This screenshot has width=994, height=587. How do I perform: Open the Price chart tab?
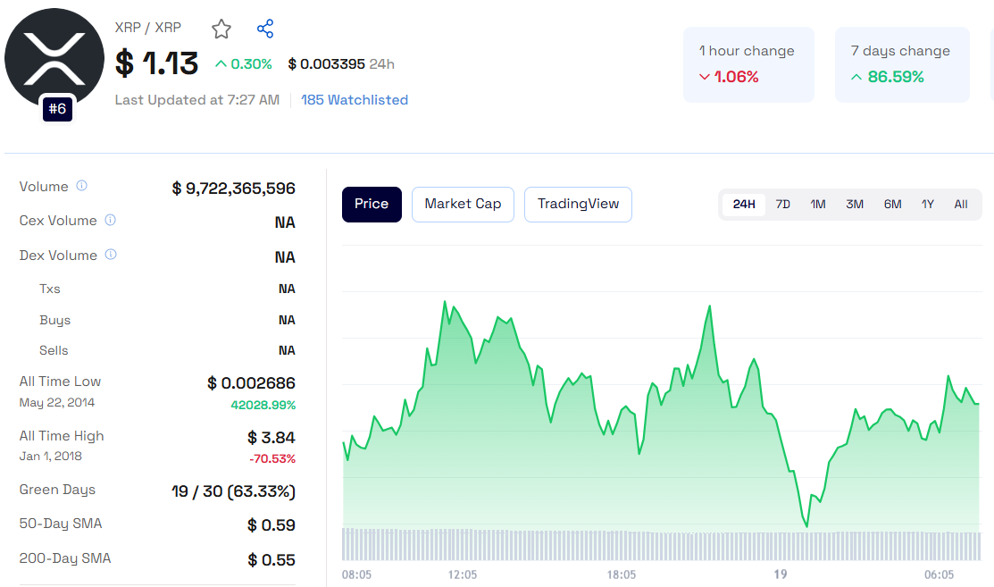click(x=372, y=204)
